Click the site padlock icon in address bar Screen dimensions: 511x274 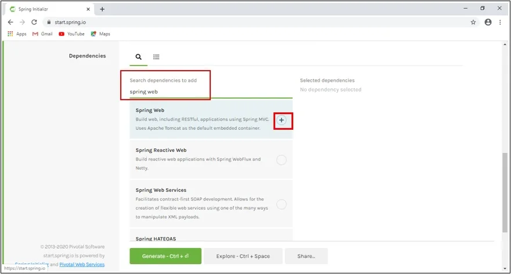point(49,22)
